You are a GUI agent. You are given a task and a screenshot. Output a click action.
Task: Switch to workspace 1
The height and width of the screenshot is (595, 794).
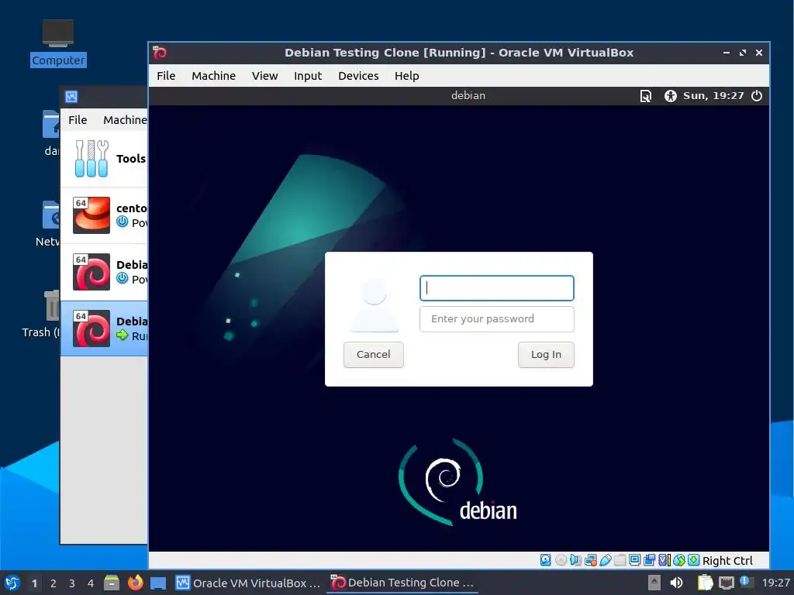(x=34, y=583)
